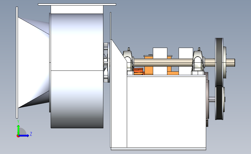Select the left white rectangular block above shaft

pyautogui.click(x=160, y=53)
